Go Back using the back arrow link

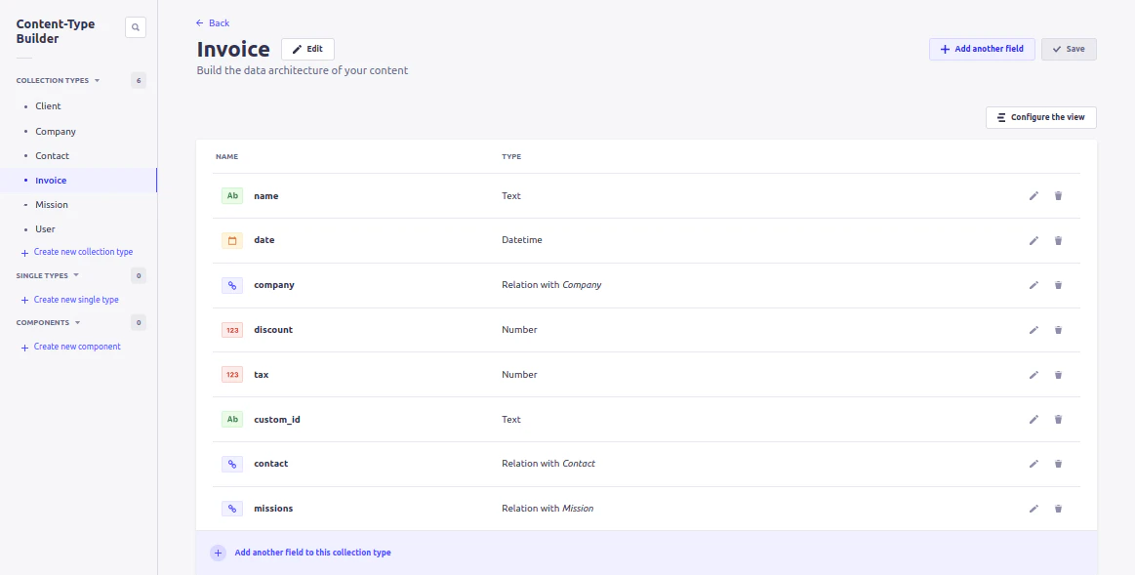(212, 22)
